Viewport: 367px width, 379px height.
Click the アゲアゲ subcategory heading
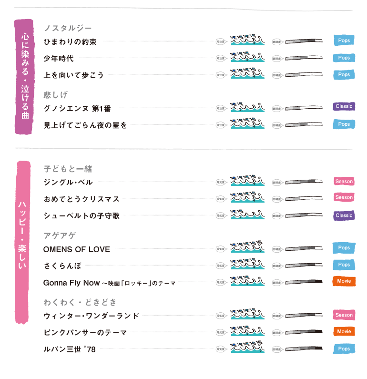click(60, 236)
